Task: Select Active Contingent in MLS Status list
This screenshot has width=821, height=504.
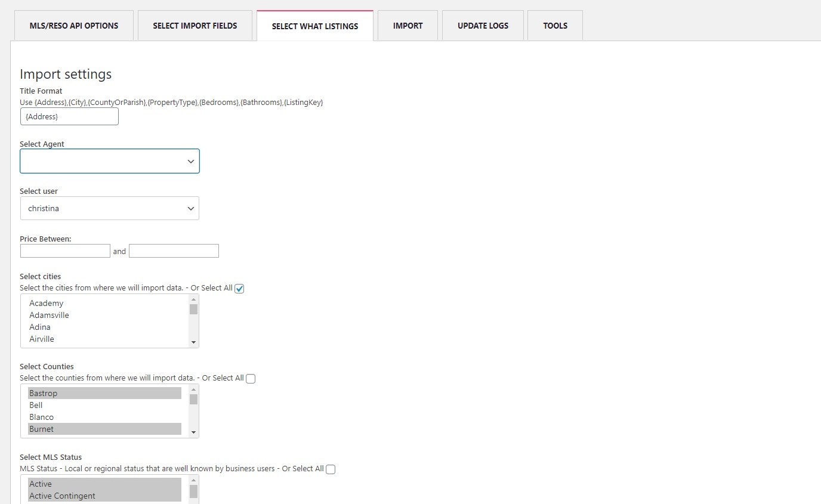Action: [x=104, y=496]
